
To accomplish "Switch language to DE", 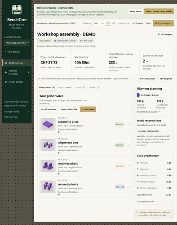I will pyautogui.click(x=114, y=23).
